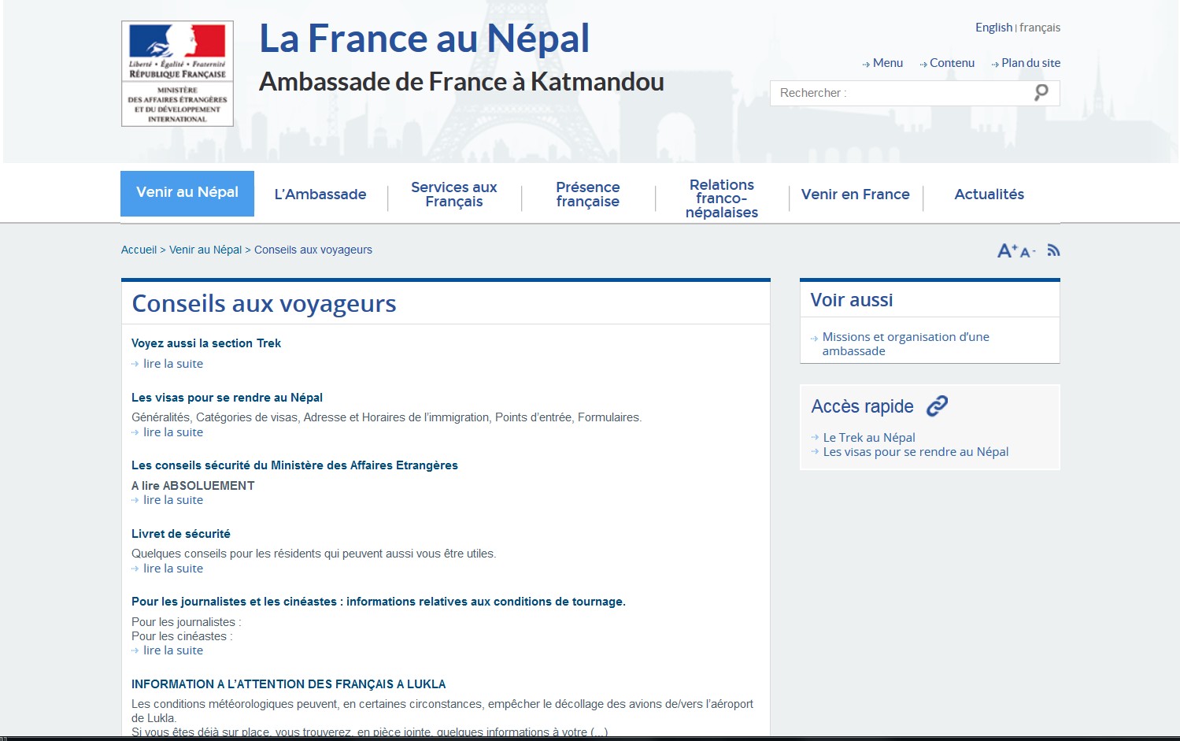
Task: Open the Venir au Népal tab
Action: [187, 193]
